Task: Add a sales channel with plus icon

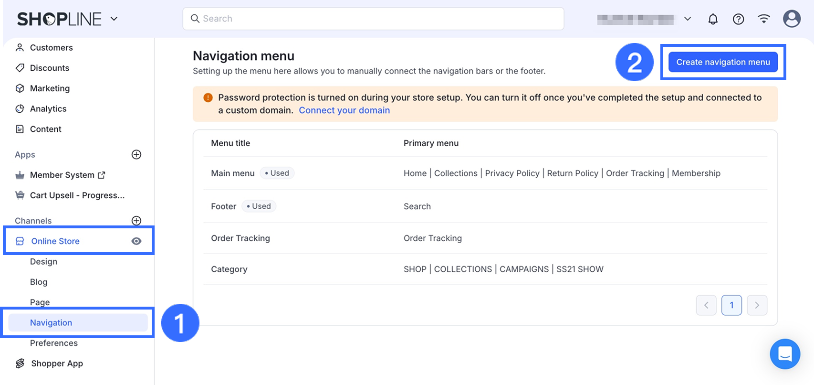Action: (136, 220)
